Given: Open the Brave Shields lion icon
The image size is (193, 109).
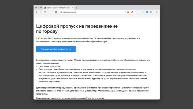Looking at the screenshot, I should click(128, 12).
